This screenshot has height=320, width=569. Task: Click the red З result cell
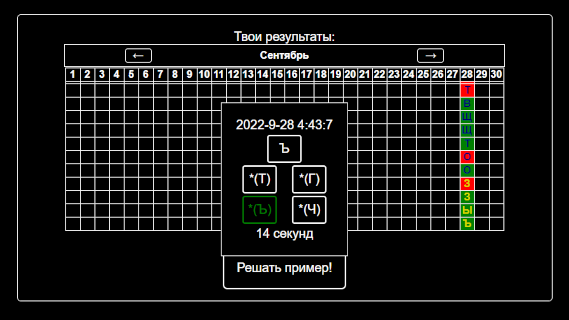(x=467, y=183)
